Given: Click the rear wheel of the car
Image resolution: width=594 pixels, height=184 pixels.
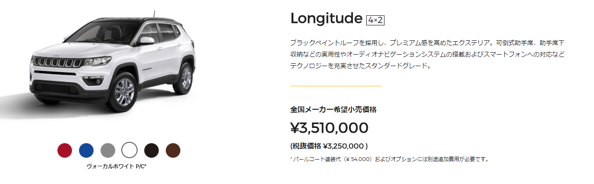Looking at the screenshot, I should (x=184, y=77).
